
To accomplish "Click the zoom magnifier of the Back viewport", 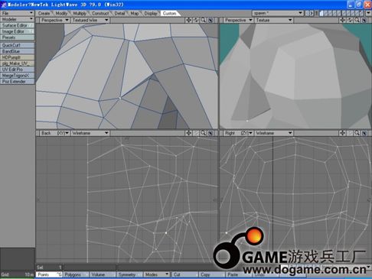I will (x=204, y=133).
